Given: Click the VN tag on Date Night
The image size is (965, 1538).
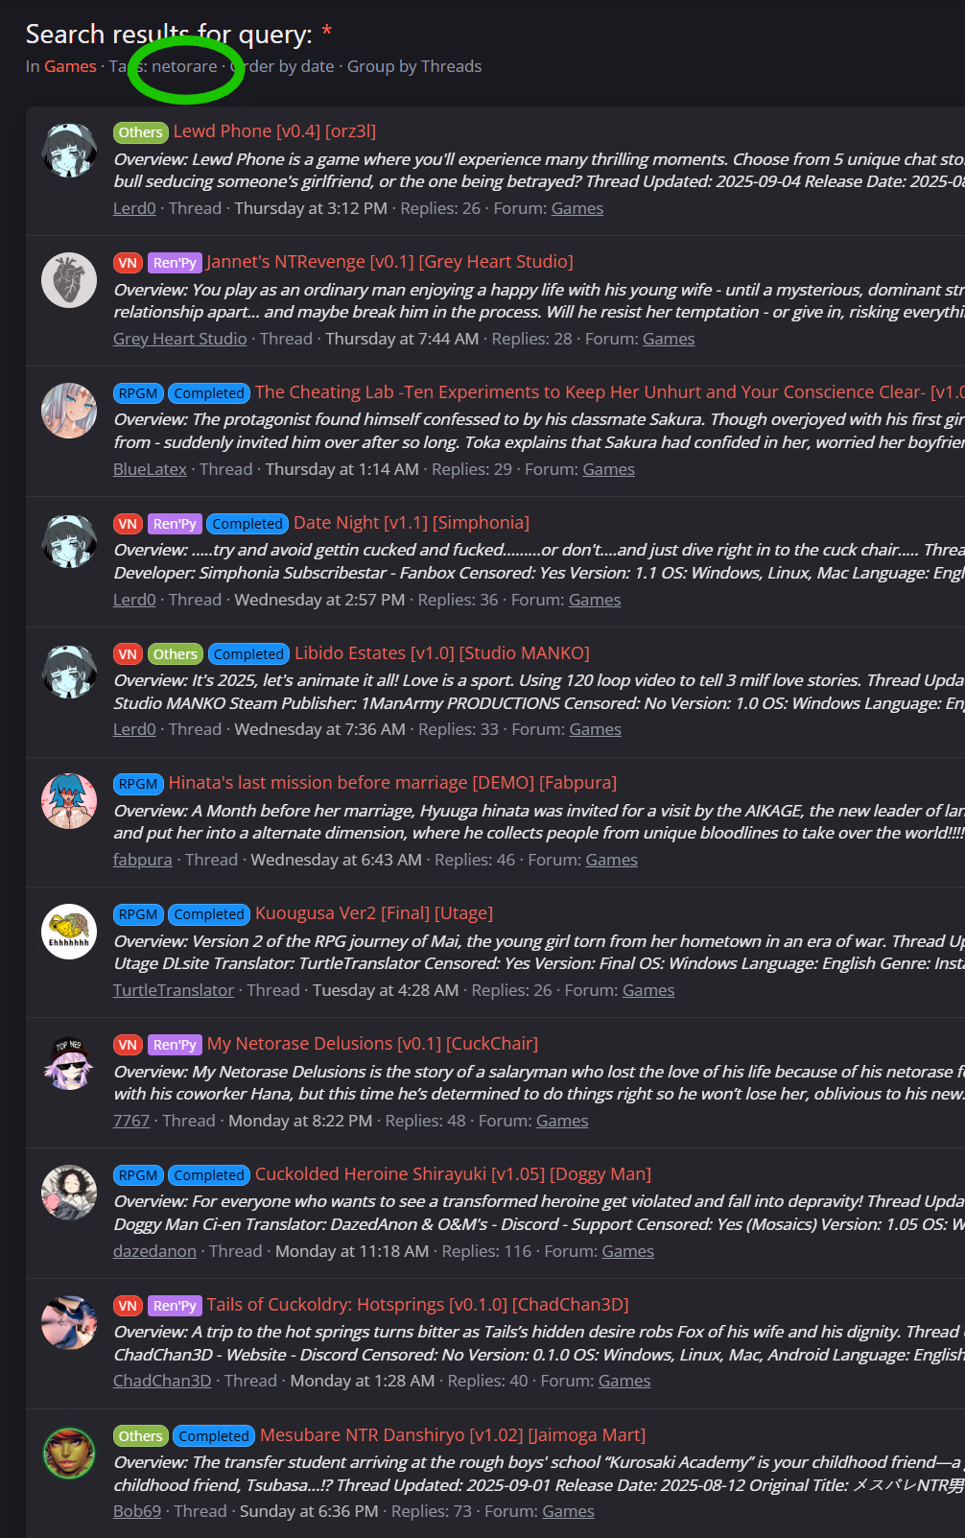Looking at the screenshot, I should [128, 524].
